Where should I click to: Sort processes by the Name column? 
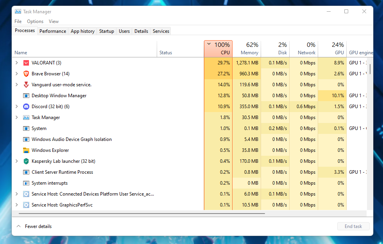[84, 49]
